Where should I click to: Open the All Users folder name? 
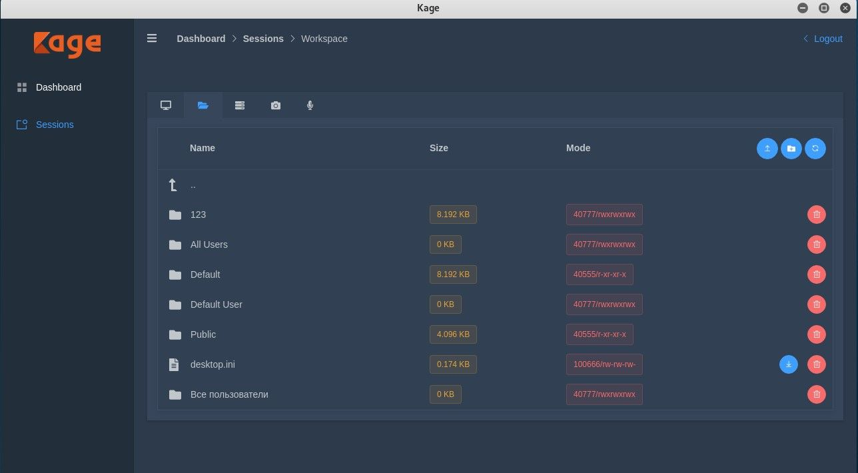click(209, 244)
